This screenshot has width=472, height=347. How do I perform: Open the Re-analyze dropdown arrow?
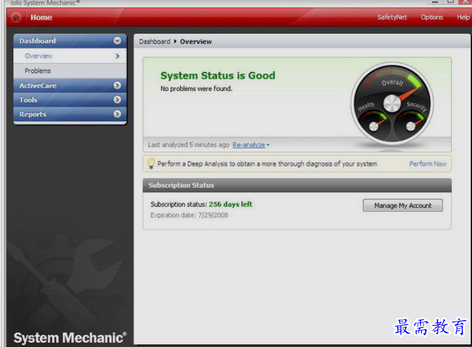268,145
